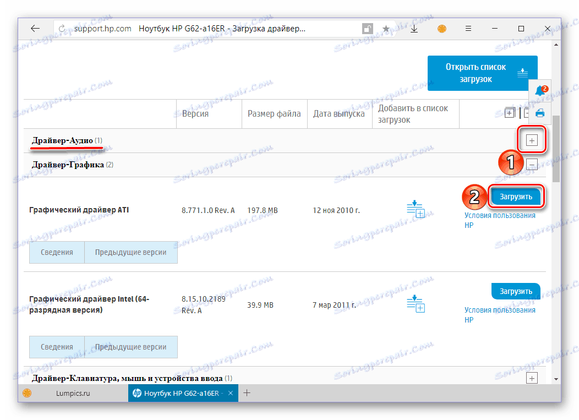579x420 pixels.
Task: Collapse the Драйвер-Графика section
Action: click(x=532, y=165)
